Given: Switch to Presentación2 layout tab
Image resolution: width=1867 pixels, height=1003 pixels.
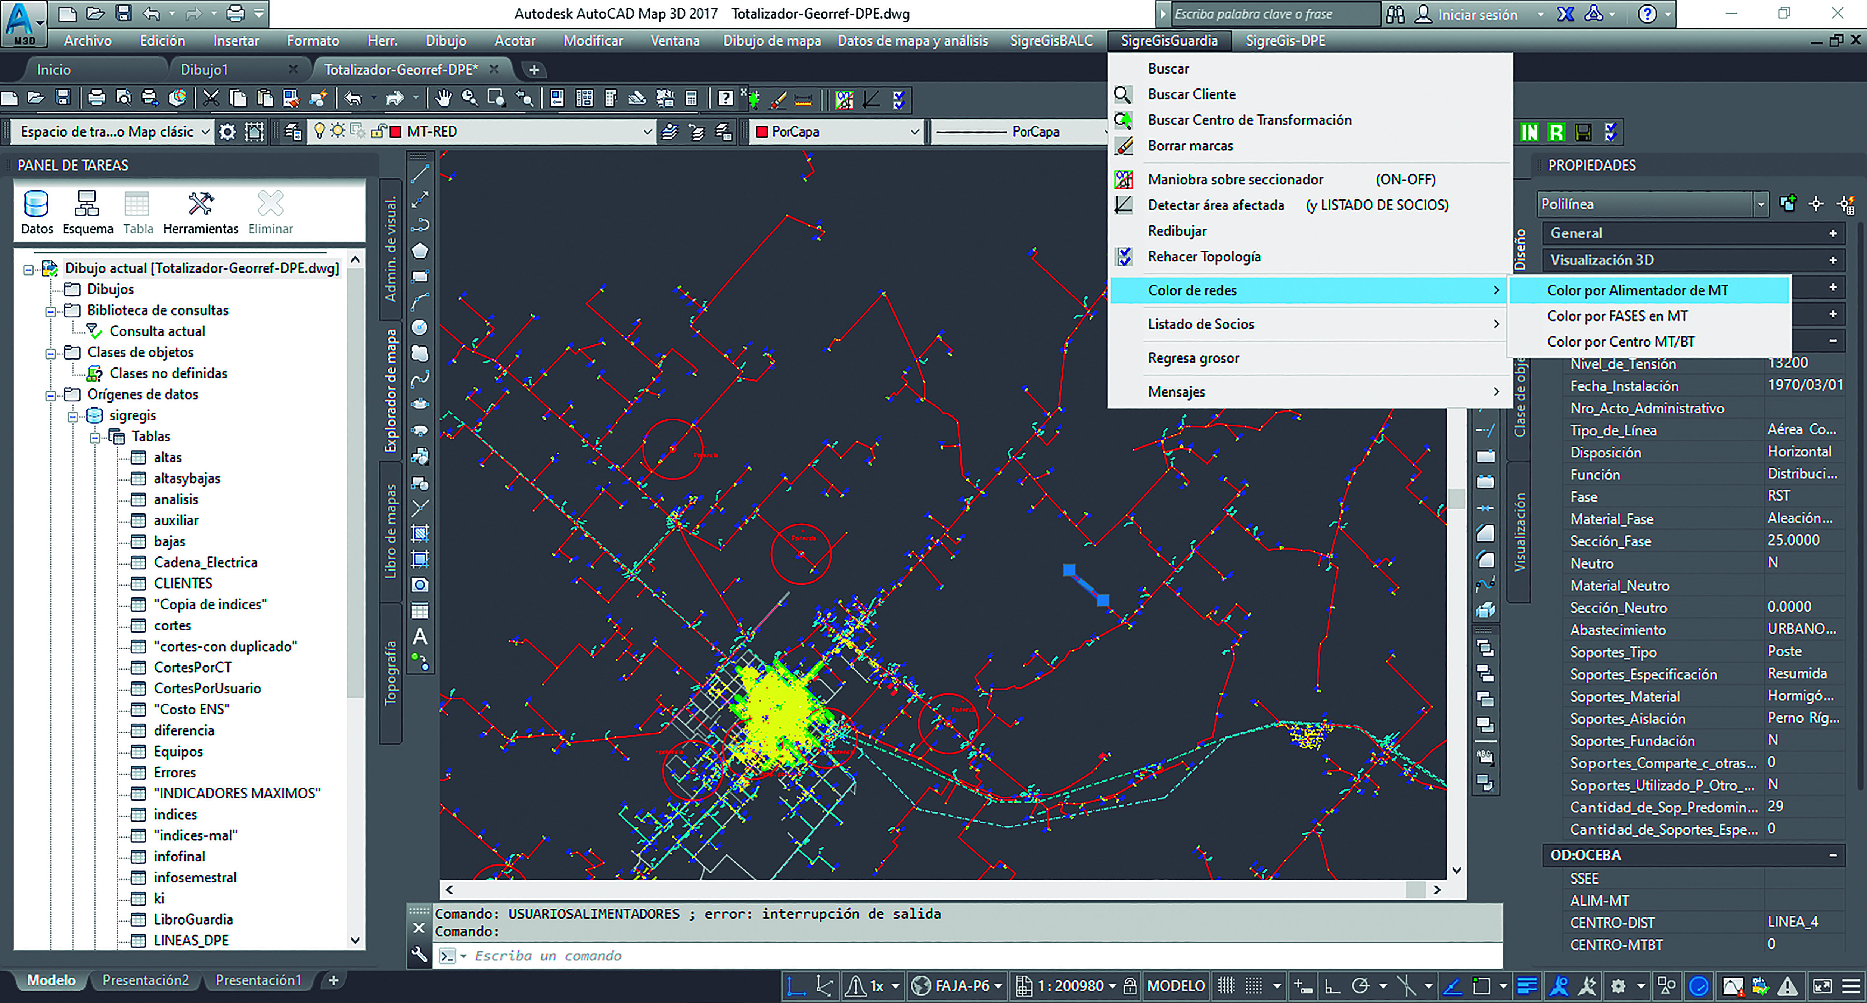Looking at the screenshot, I should 145,980.
